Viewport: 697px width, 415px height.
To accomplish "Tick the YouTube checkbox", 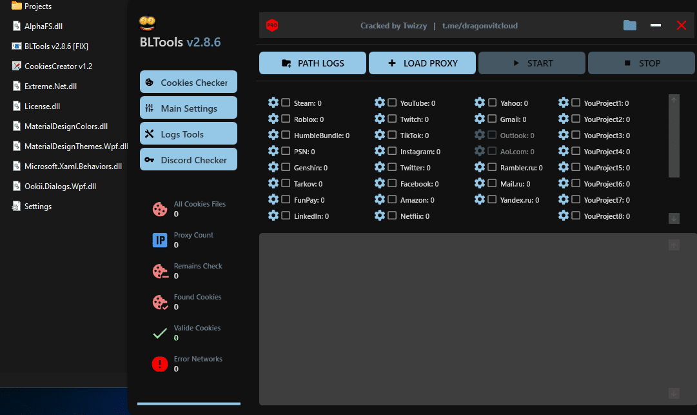I will tap(392, 103).
